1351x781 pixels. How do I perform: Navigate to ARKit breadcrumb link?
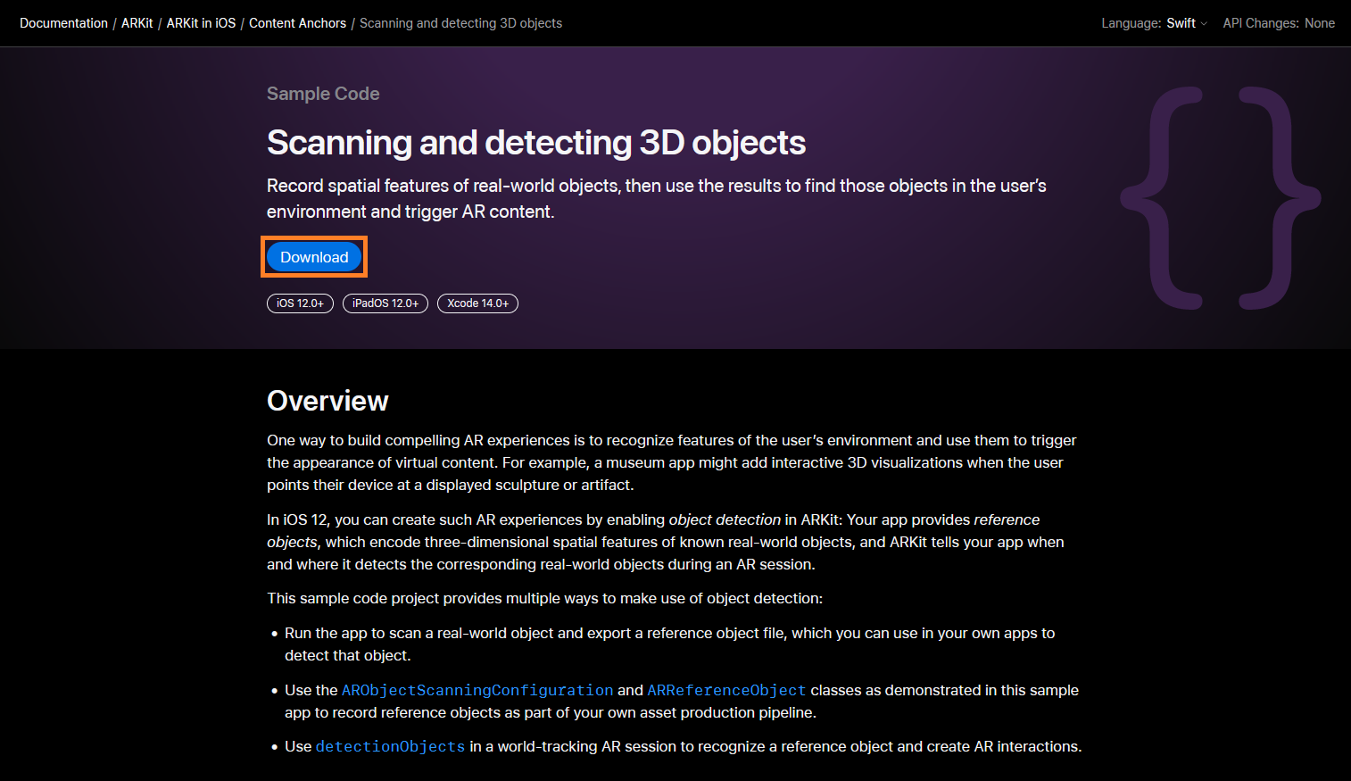click(137, 23)
